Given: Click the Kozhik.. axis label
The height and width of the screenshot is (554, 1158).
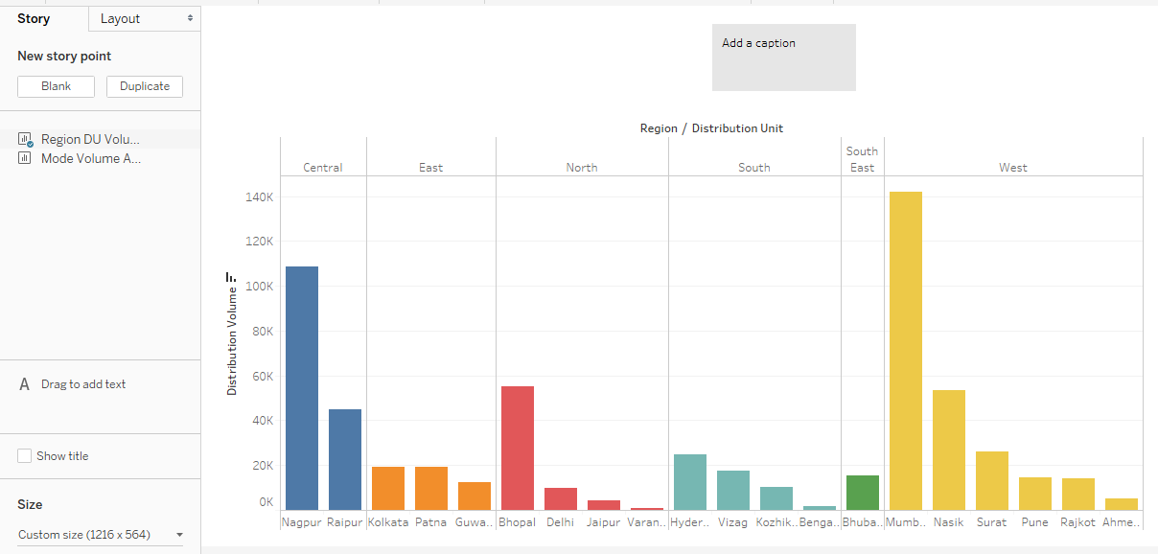Looking at the screenshot, I should point(776,523).
